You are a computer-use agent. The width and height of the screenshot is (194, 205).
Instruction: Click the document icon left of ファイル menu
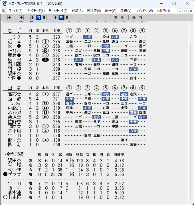coord(5,11)
